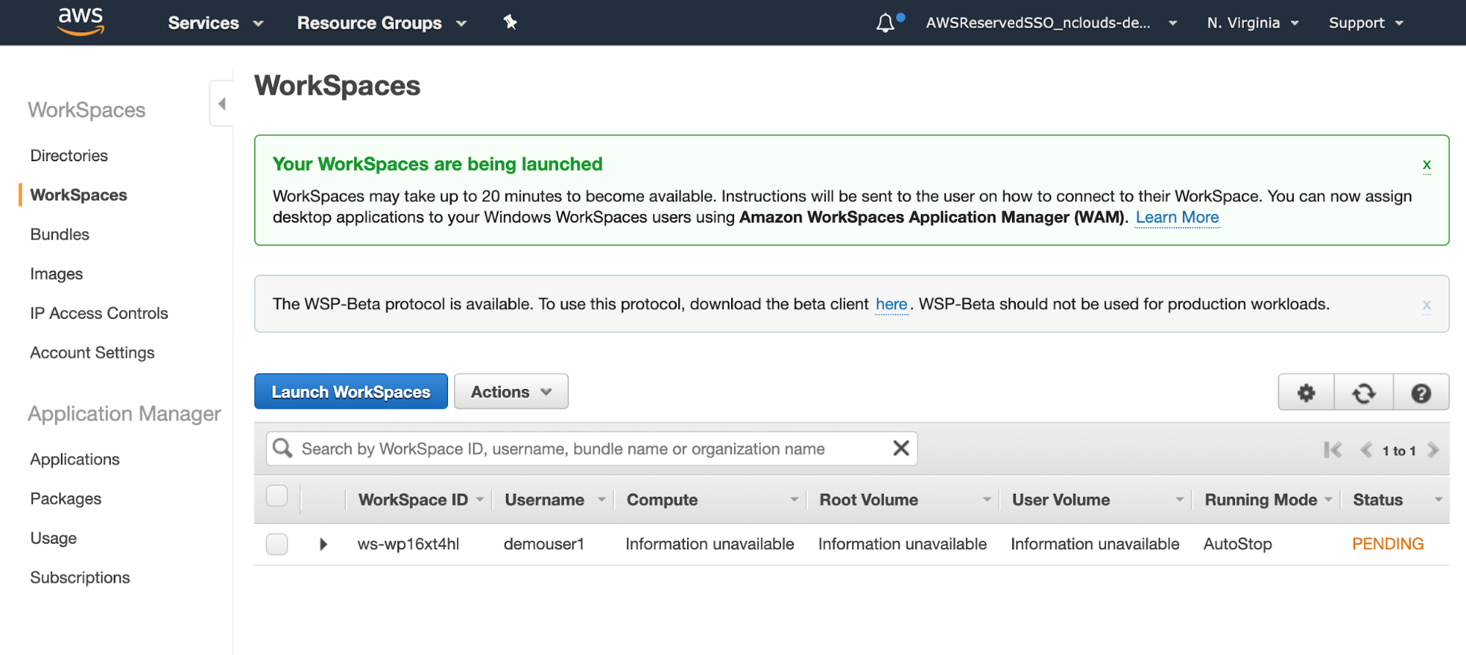Open Account Settings in sidebar
Screen dimensions: 1466x655
click(92, 352)
